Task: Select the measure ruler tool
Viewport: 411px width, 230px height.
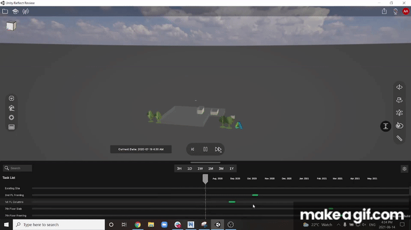Action: pos(400,138)
